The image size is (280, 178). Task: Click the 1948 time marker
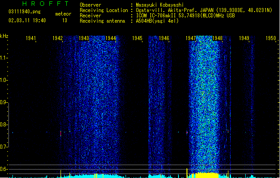tap(217, 38)
